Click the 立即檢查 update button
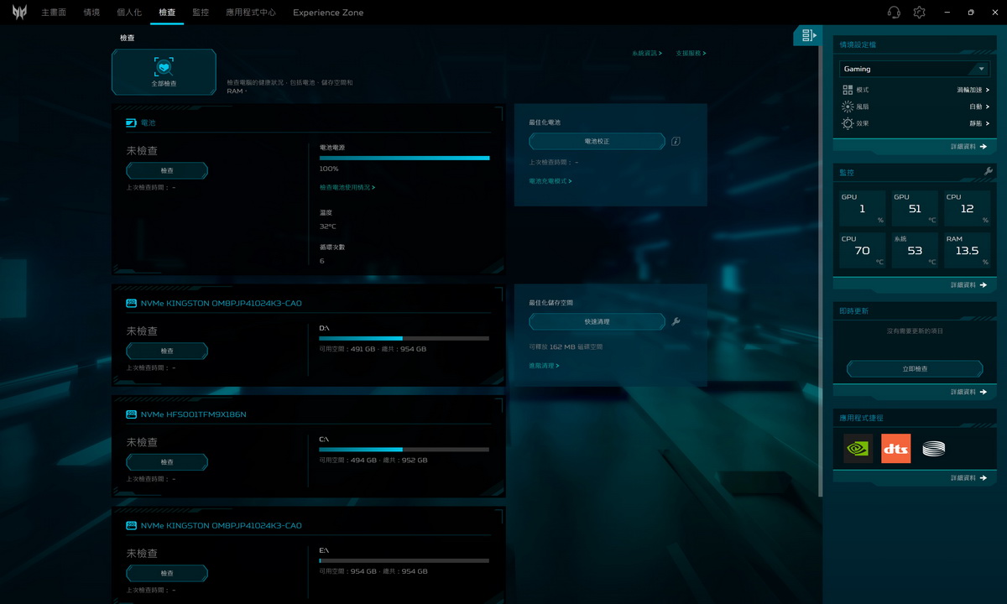Viewport: 1007px width, 604px height. 915,369
